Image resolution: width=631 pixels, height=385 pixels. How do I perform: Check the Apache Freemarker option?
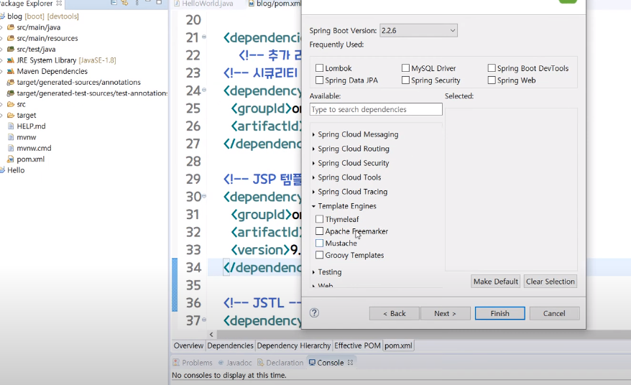click(320, 231)
